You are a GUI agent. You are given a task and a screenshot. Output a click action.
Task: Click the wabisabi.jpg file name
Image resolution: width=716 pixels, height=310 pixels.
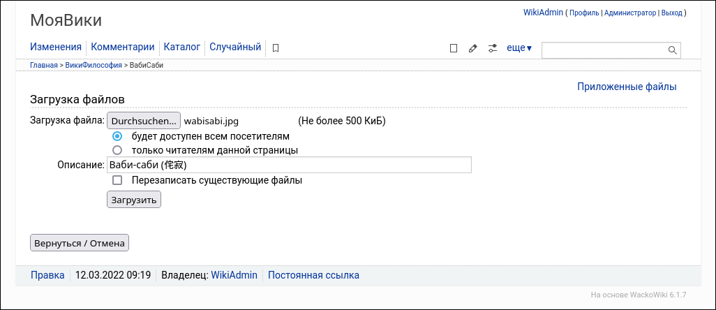pos(211,121)
